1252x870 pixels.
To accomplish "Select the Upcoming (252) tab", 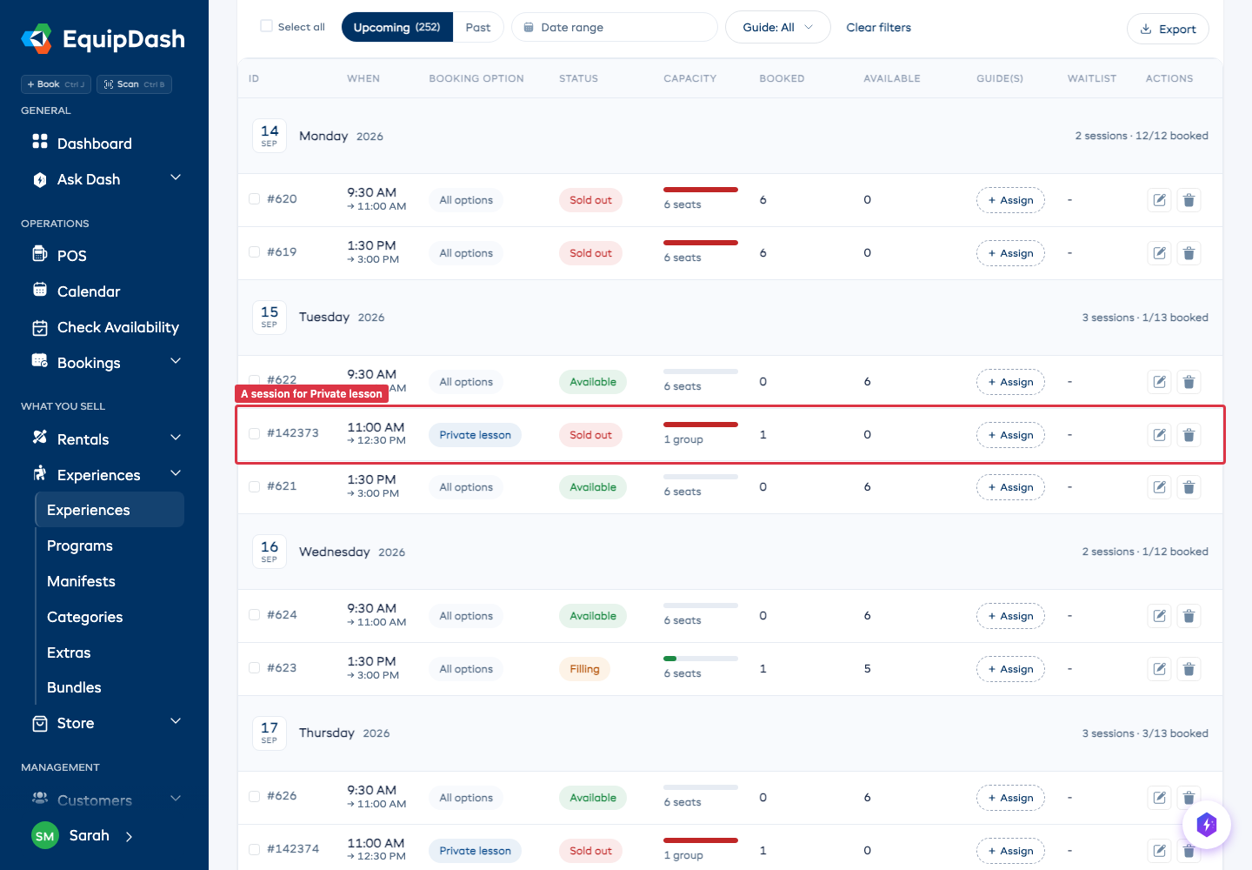I will (396, 28).
